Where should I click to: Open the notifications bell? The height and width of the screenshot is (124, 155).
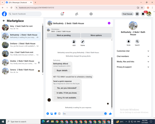point(143,14)
